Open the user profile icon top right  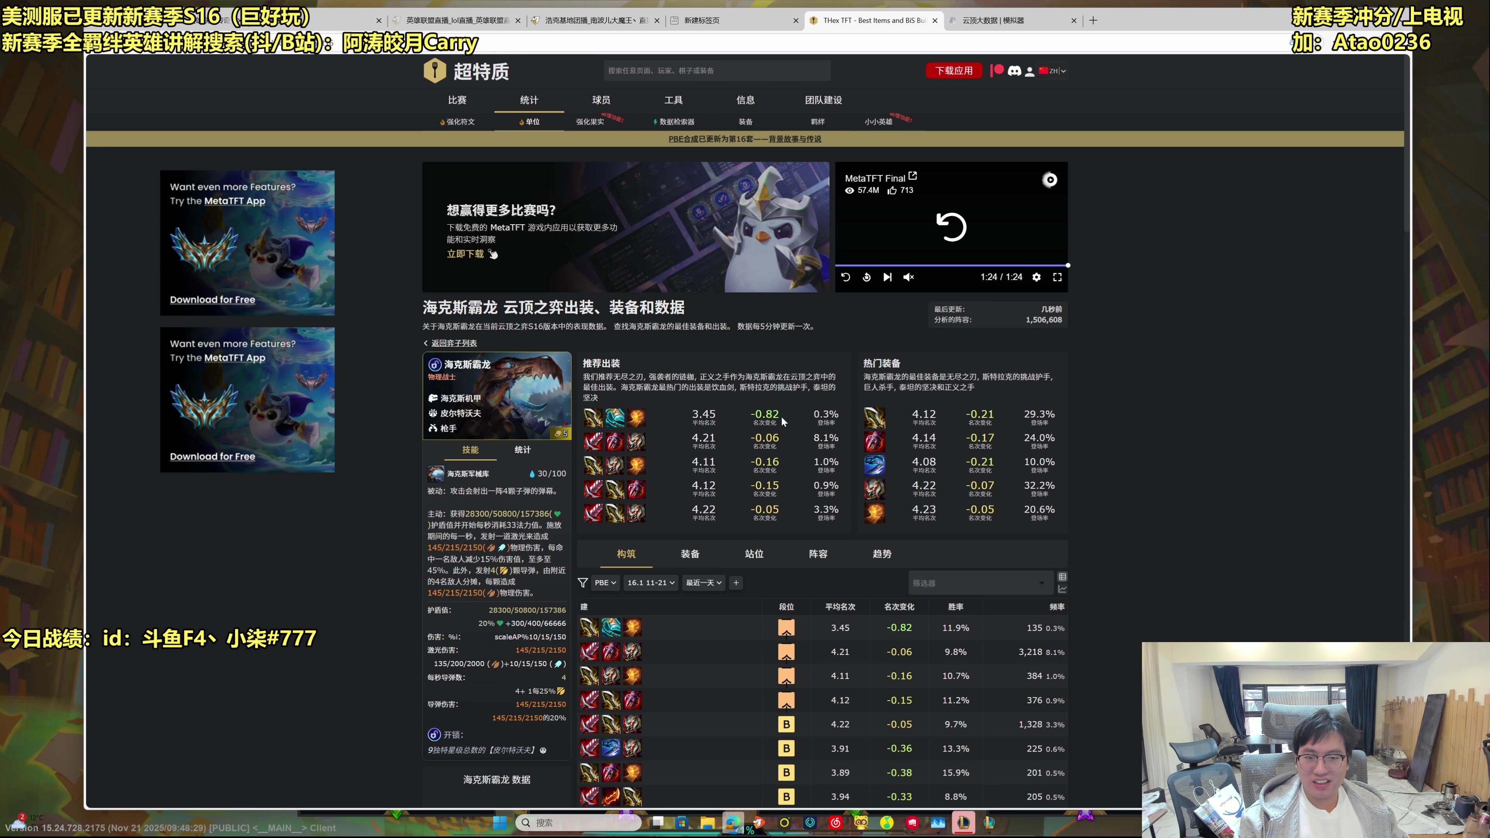(x=1029, y=71)
